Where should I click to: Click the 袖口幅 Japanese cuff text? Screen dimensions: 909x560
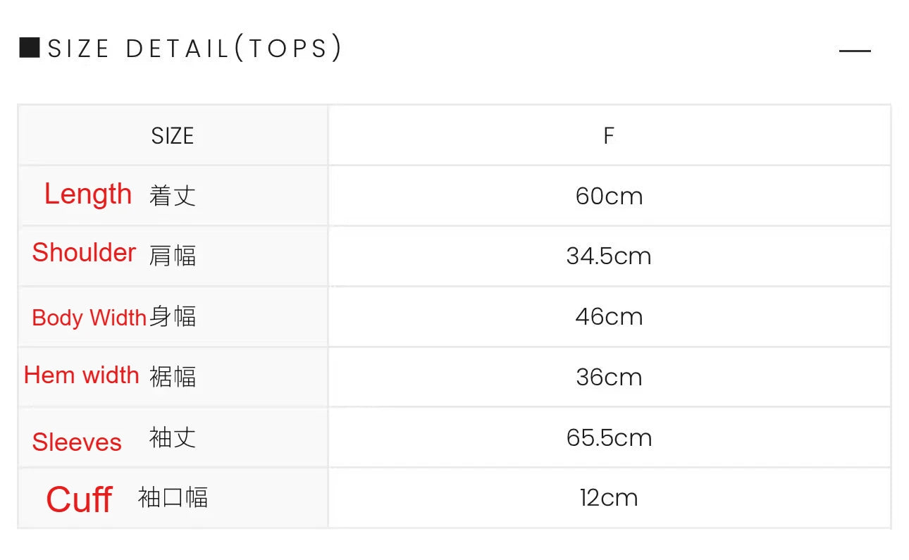click(173, 497)
